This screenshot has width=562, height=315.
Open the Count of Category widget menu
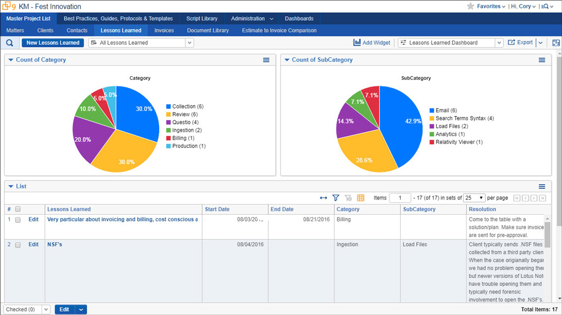click(x=266, y=60)
